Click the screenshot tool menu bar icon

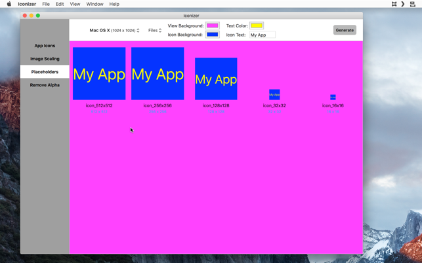394,4
